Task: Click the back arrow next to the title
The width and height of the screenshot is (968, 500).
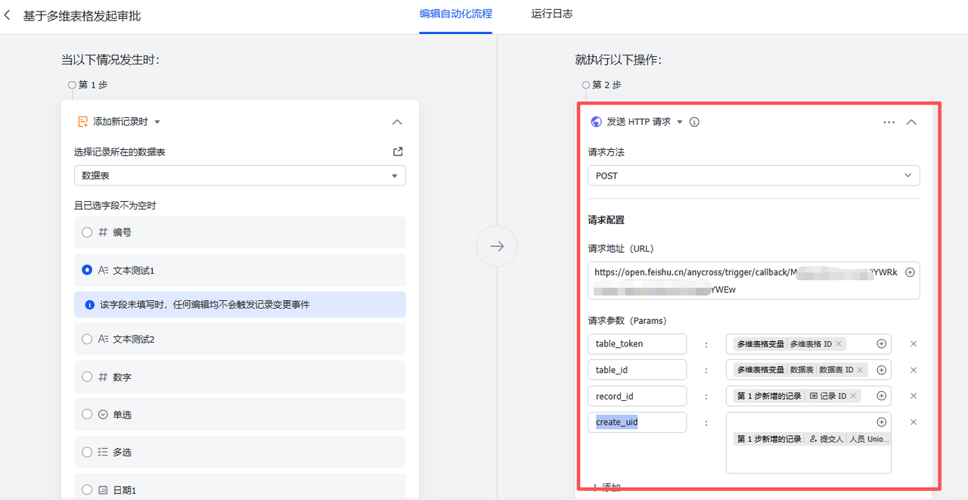Action: click(x=8, y=15)
